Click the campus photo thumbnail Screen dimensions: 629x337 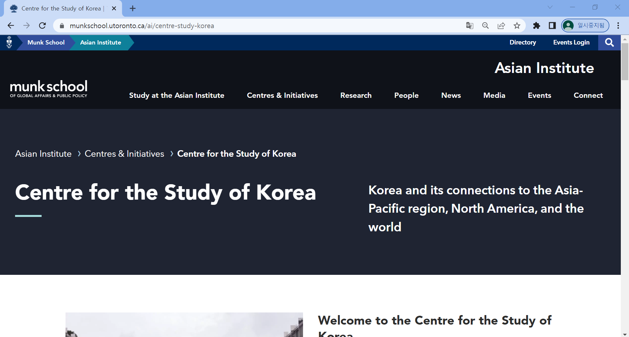[x=184, y=325]
